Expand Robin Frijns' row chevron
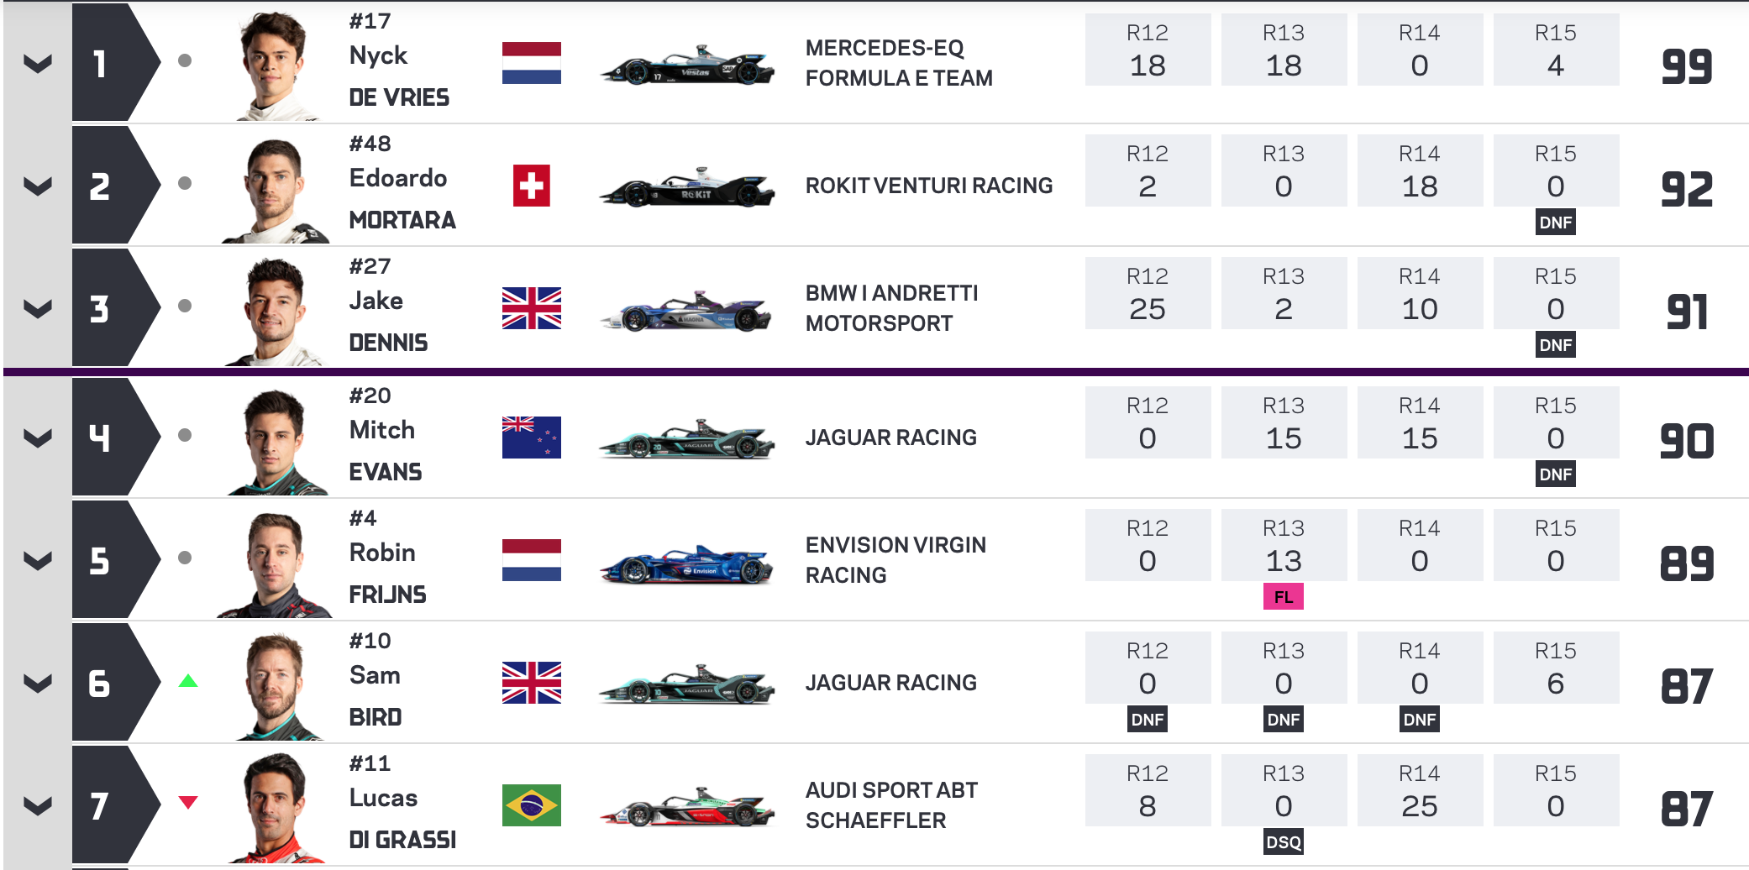 click(x=38, y=560)
